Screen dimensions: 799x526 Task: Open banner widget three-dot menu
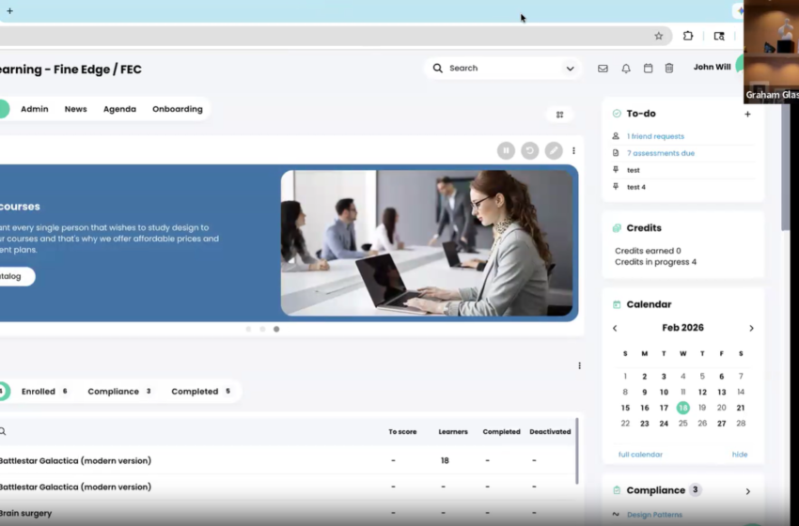coord(573,150)
